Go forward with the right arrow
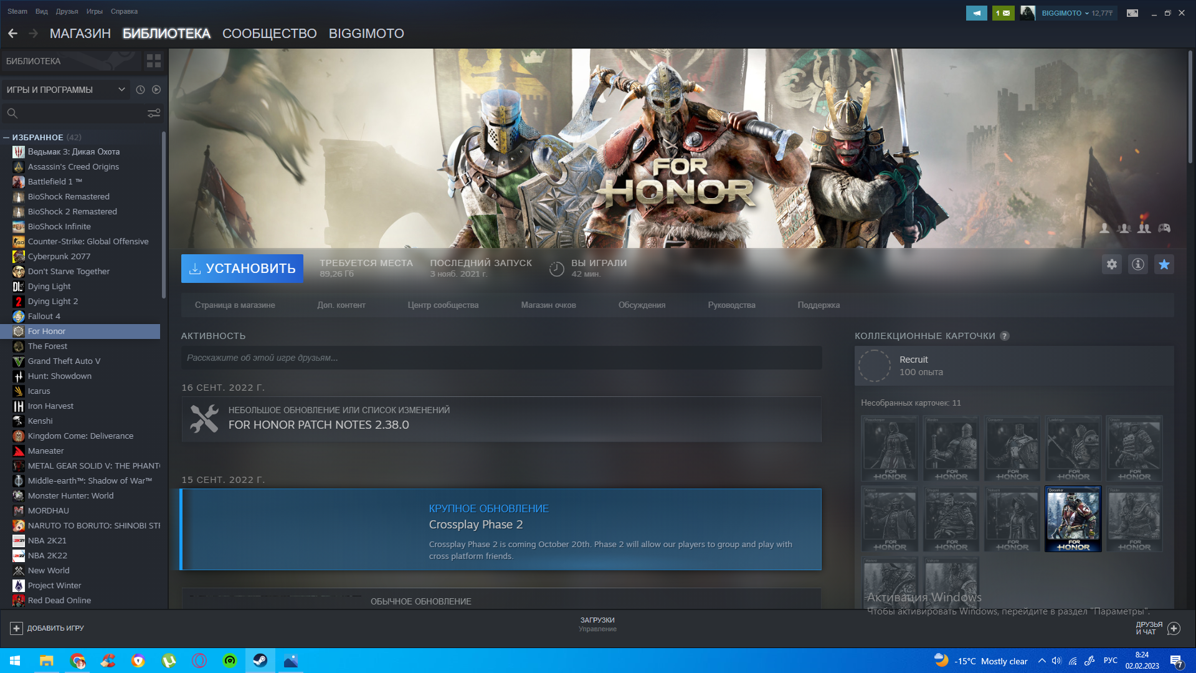Screen dimensions: 1196x673 [34, 34]
